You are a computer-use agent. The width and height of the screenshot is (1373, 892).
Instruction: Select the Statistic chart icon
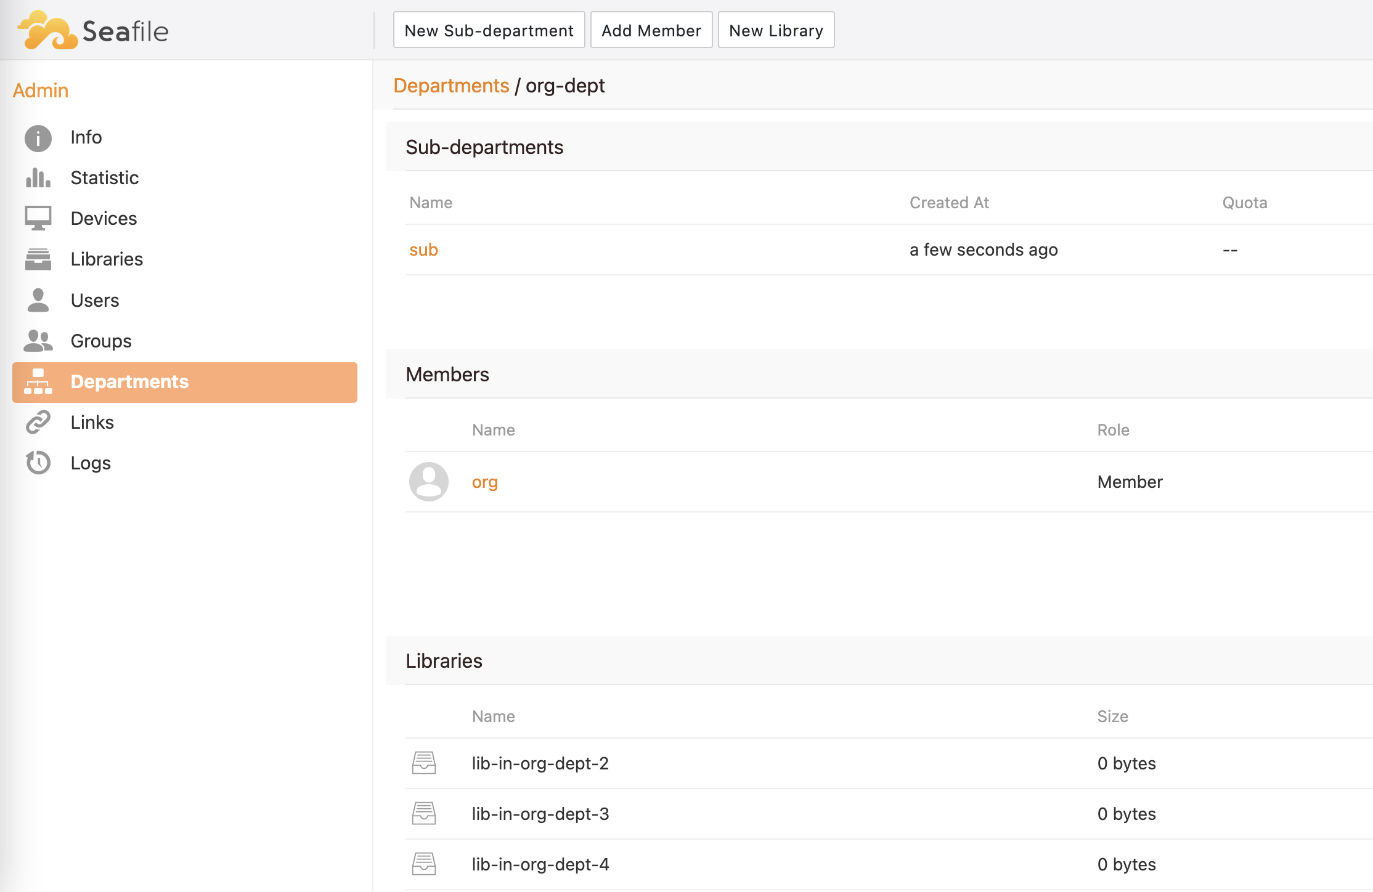pyautogui.click(x=38, y=177)
